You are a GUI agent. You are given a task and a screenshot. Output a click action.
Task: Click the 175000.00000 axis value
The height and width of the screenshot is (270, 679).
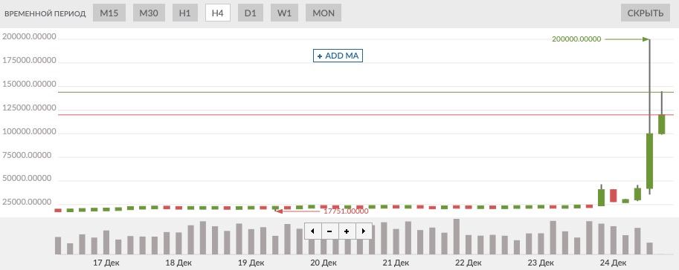pyautogui.click(x=30, y=61)
